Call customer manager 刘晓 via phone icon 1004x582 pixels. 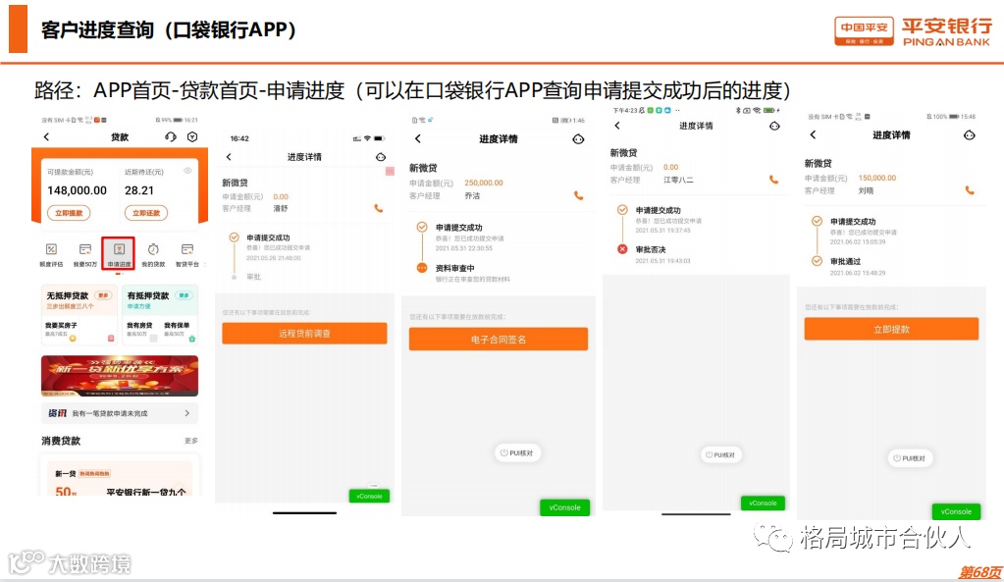(970, 190)
